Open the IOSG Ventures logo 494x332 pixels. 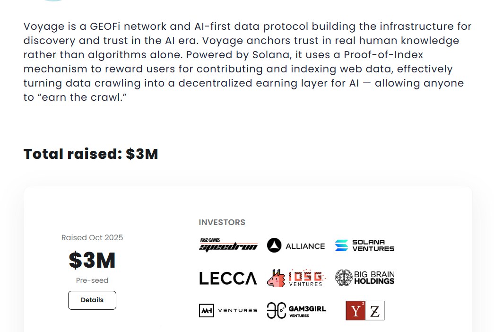coord(296,278)
